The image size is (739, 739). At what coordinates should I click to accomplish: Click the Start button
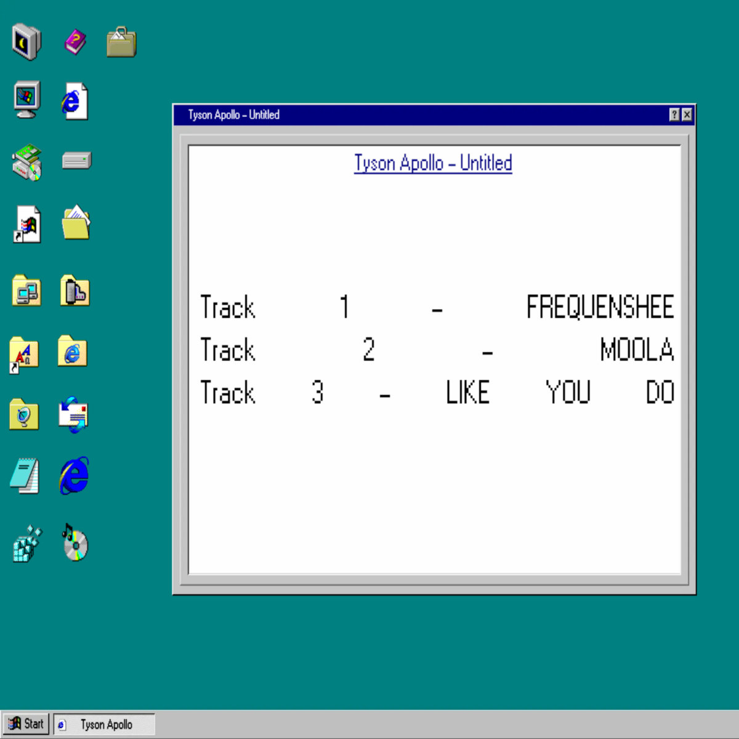(x=26, y=724)
